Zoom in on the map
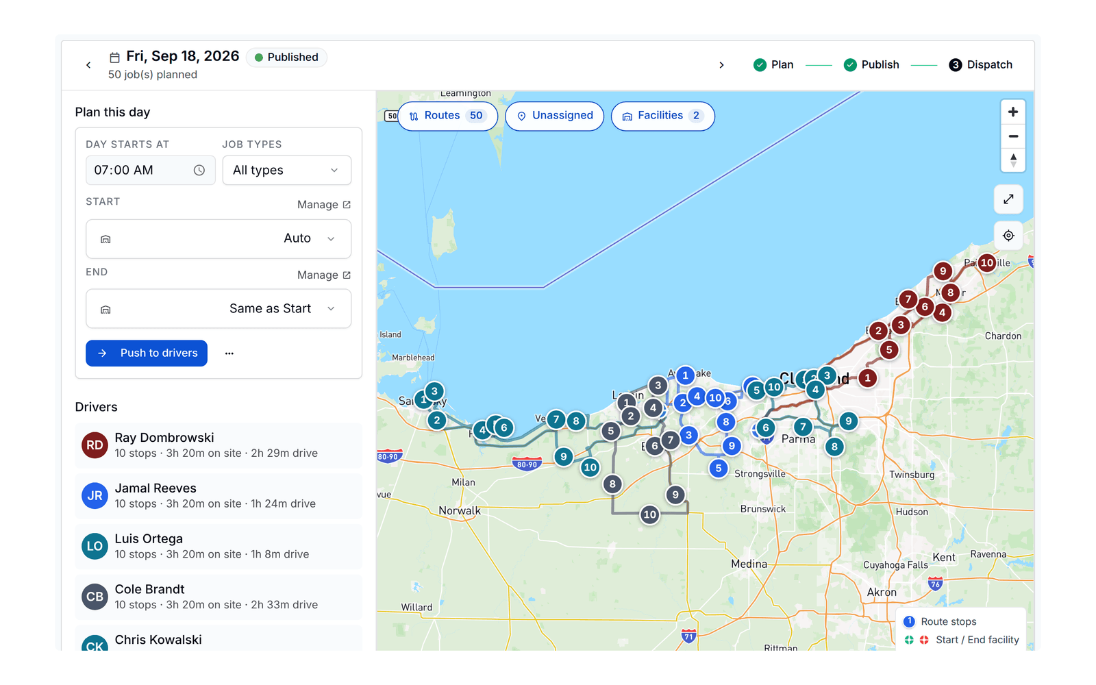 click(1013, 112)
